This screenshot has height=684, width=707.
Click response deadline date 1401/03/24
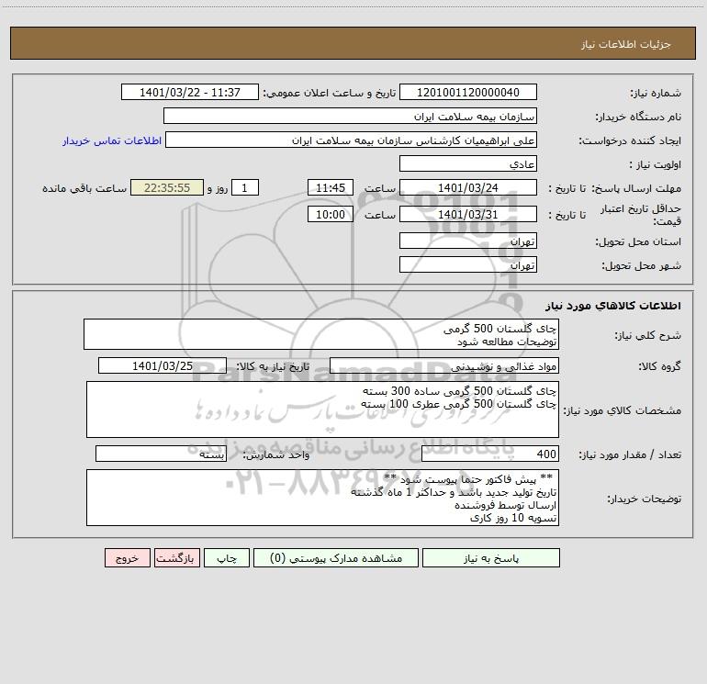point(468,187)
